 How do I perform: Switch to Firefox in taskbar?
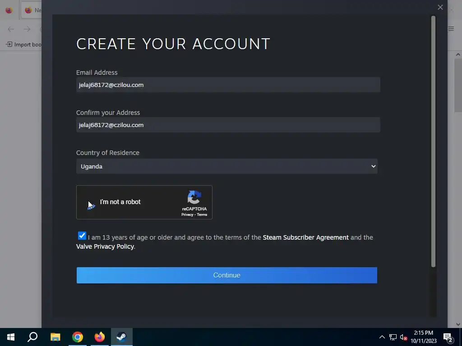point(100,337)
